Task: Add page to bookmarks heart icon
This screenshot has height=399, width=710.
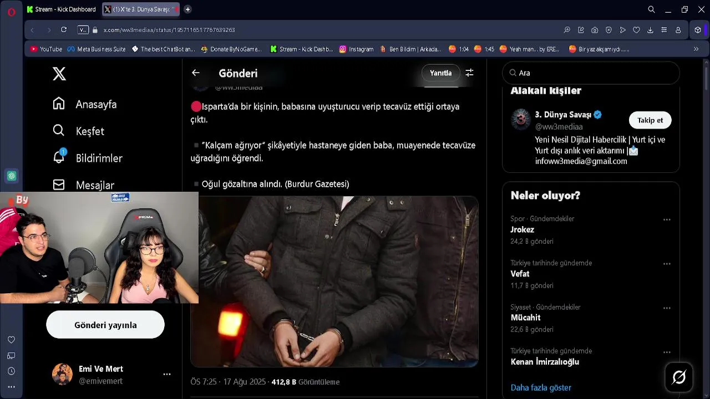Action: pyautogui.click(x=636, y=30)
